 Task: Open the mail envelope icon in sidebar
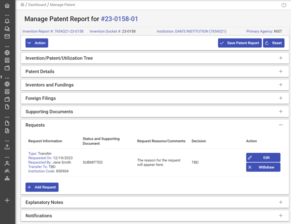tap(7, 36)
